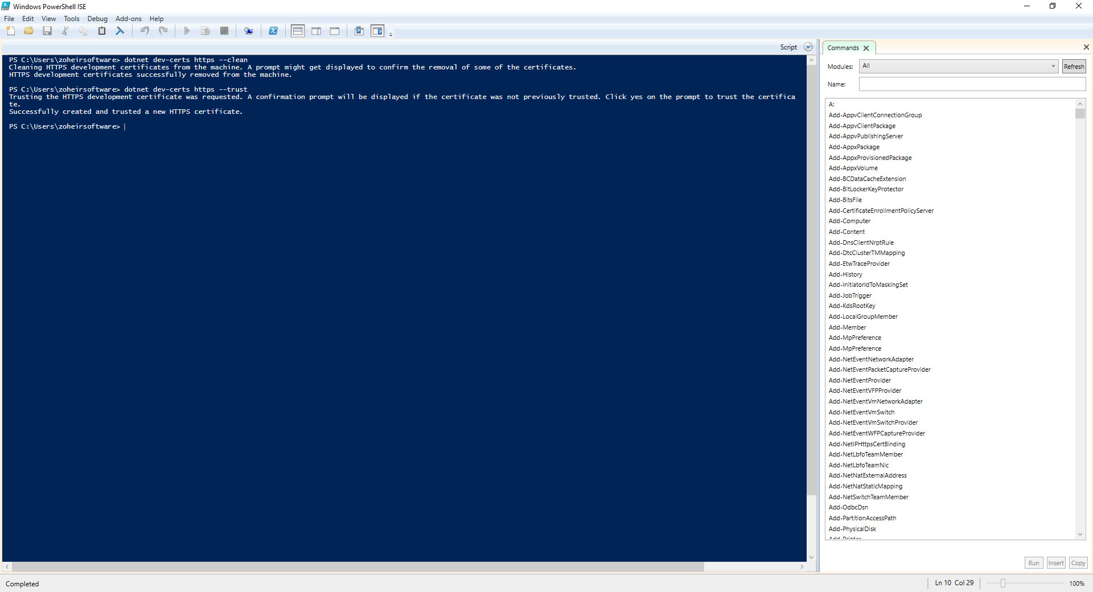
Task: Click the New Script toolbar icon
Action: [x=11, y=31]
